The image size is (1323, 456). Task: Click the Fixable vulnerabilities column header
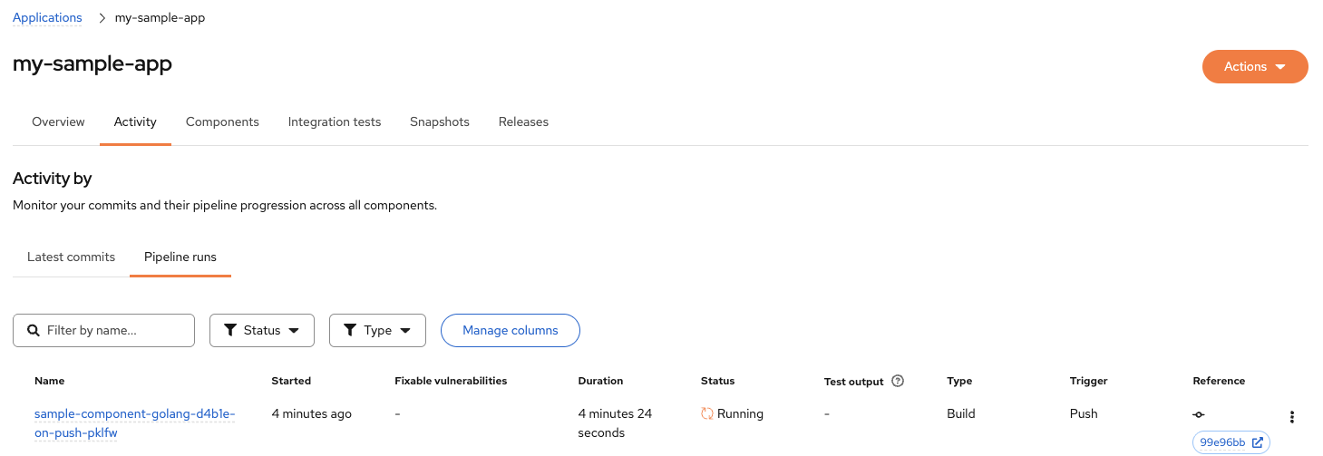point(451,381)
